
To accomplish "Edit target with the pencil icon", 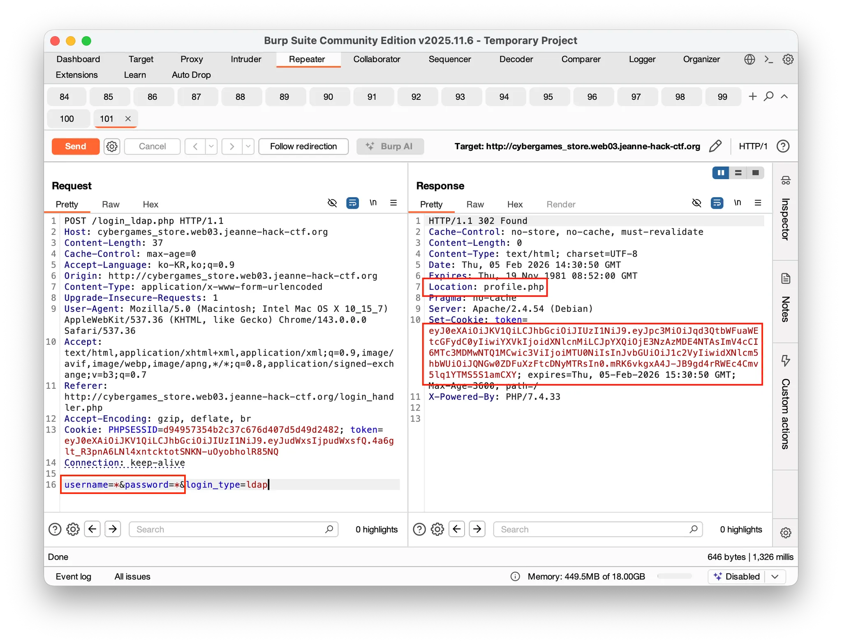I will tap(715, 146).
